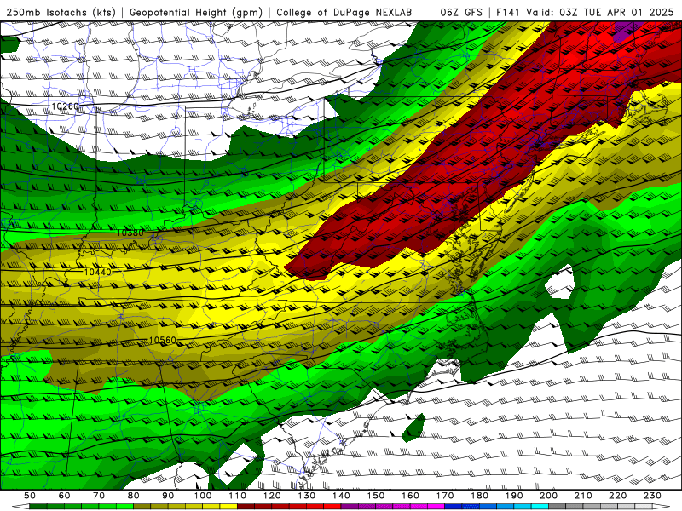Click the 70 value on the color scale

[99, 496]
